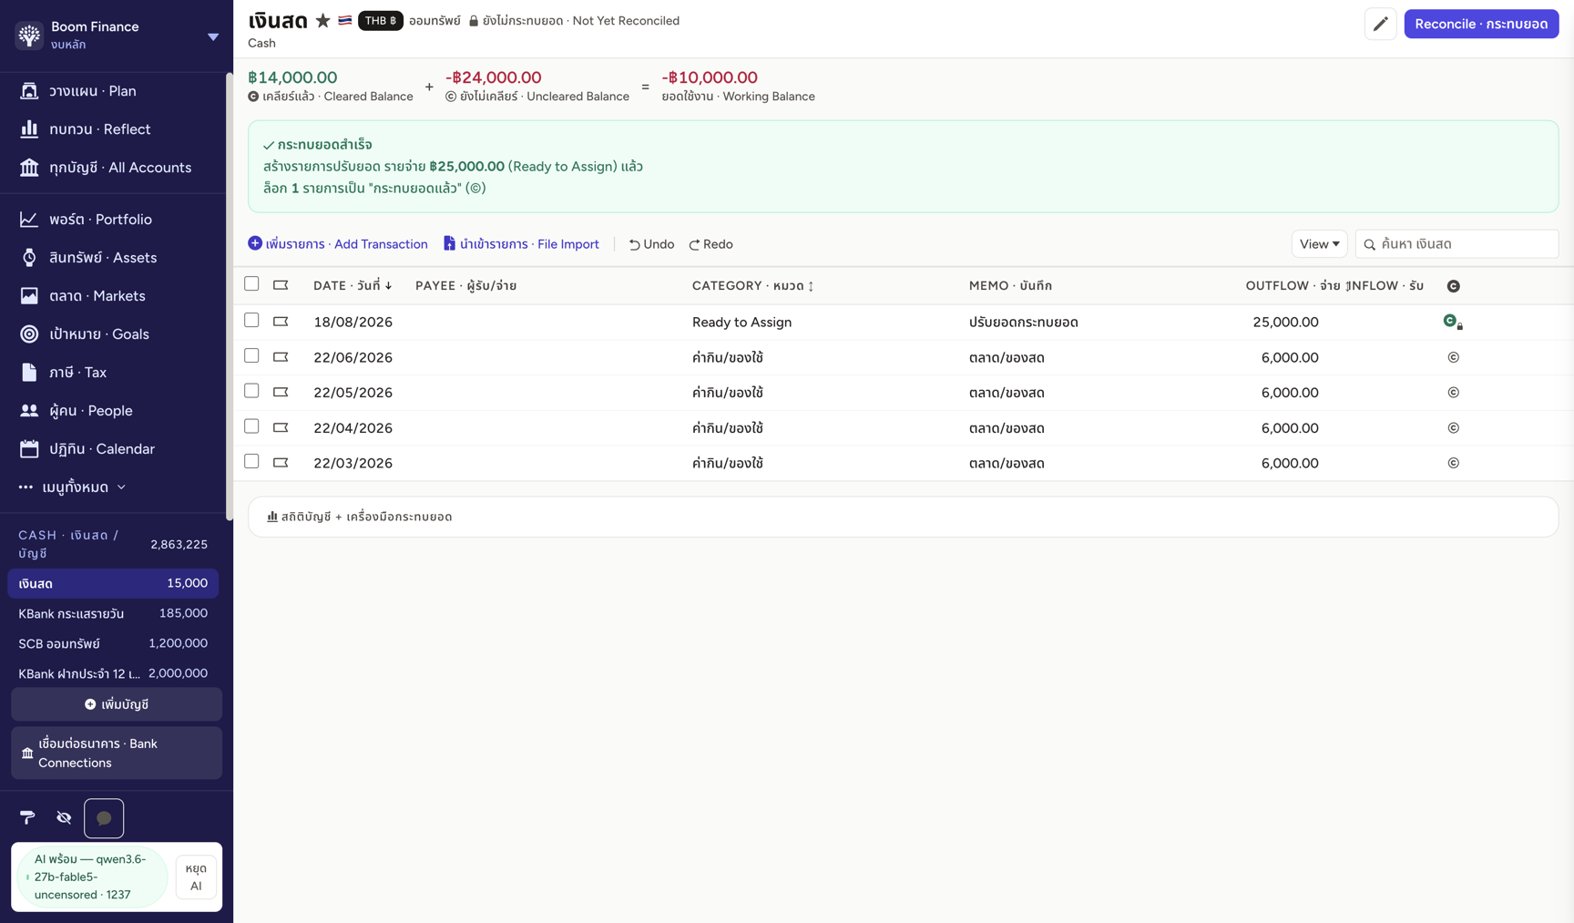This screenshot has height=923, width=1574.
Task: Click the Goals target icon
Action: (x=29, y=334)
